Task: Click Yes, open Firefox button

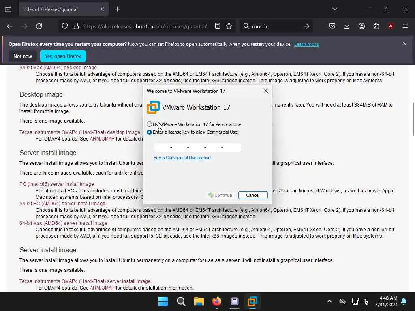Action: tap(63, 56)
